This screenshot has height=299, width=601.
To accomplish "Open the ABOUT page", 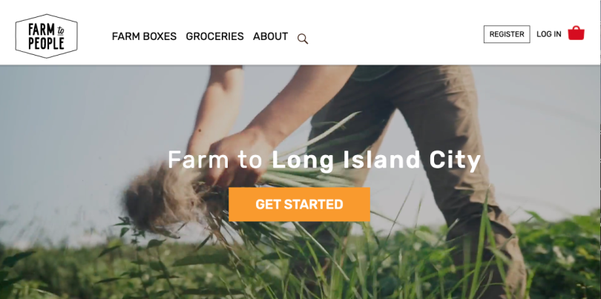I will tap(270, 36).
